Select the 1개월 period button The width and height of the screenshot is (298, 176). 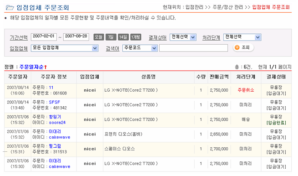(x=136, y=37)
